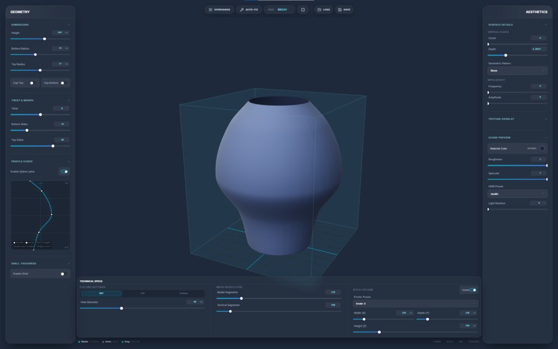558x349 pixels.
Task: Turn on the Enable Shell switch
Action: coord(64,274)
